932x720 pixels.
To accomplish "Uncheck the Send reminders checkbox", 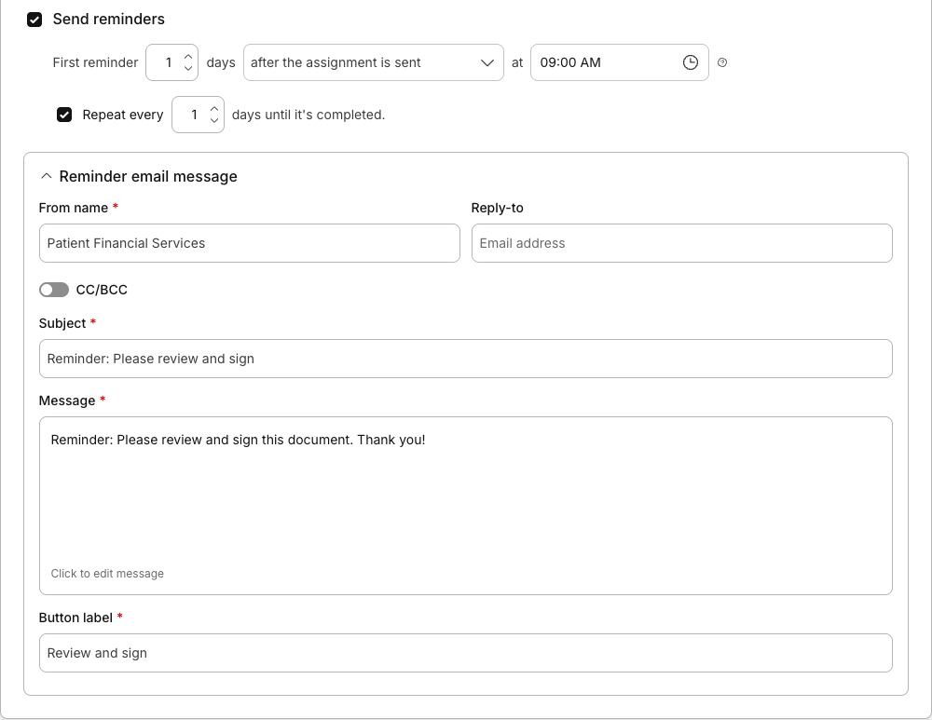I will tap(34, 20).
